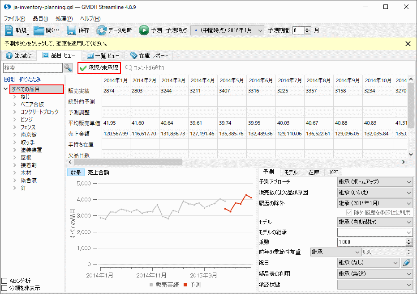
Task: Click the search magnifier icon
Action: pos(68,68)
